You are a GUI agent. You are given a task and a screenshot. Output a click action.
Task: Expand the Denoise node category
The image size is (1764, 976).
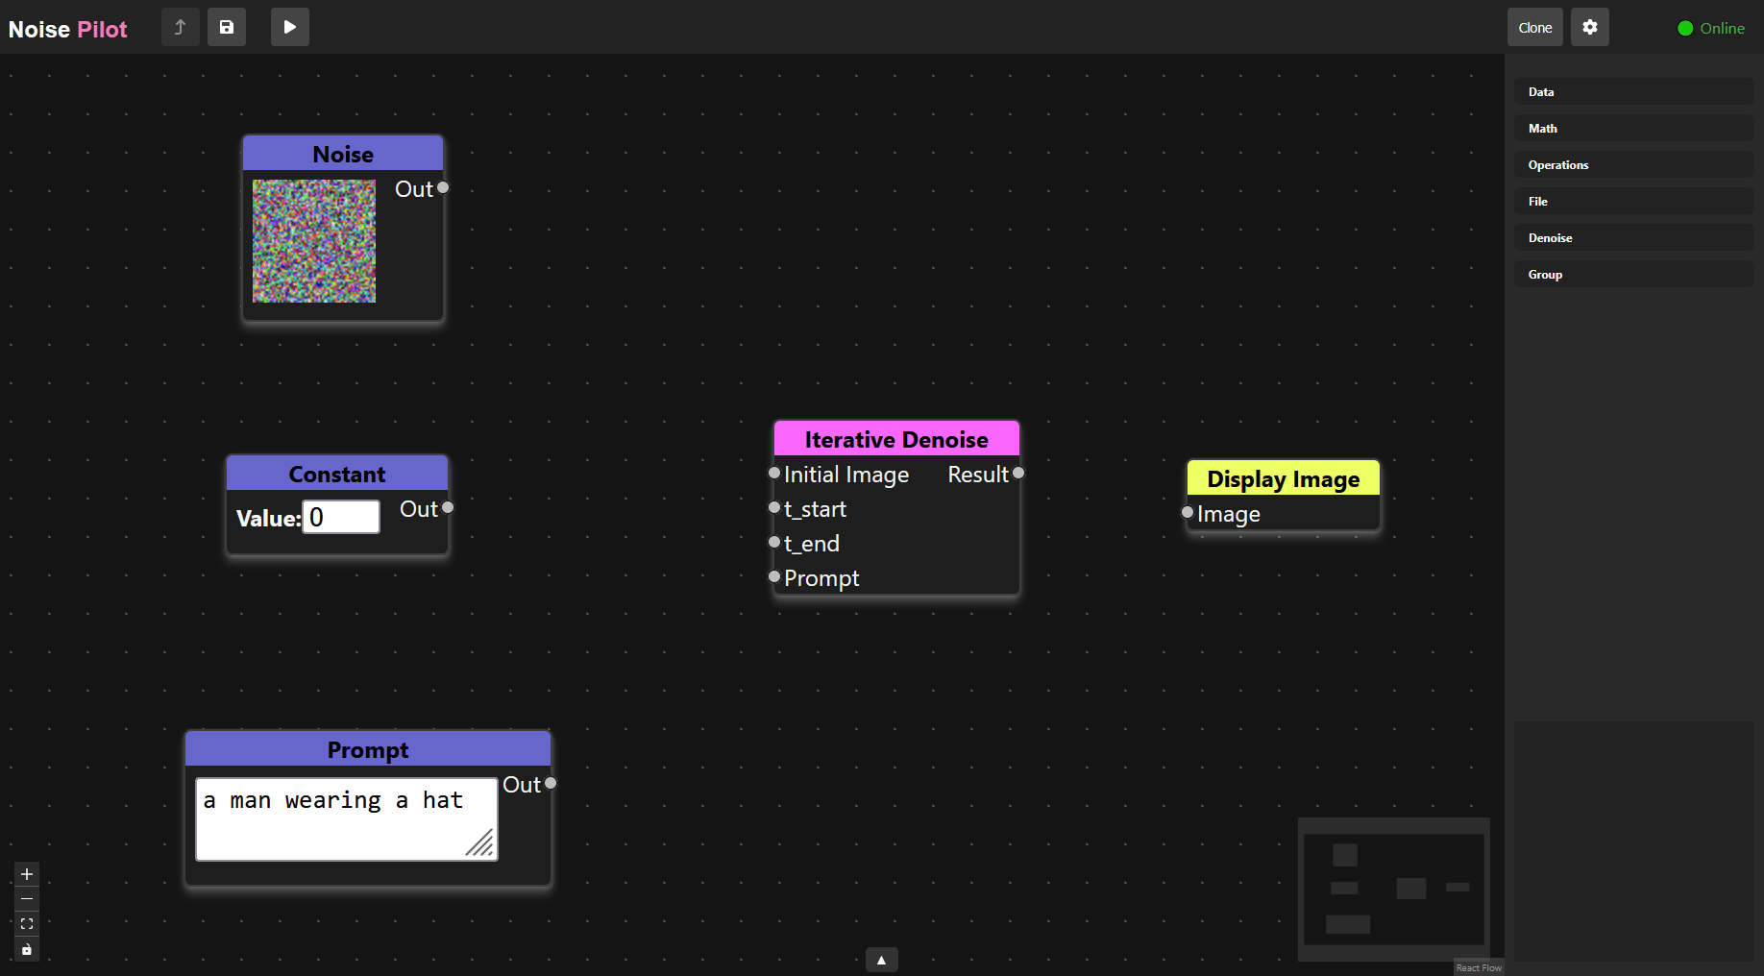(1632, 237)
